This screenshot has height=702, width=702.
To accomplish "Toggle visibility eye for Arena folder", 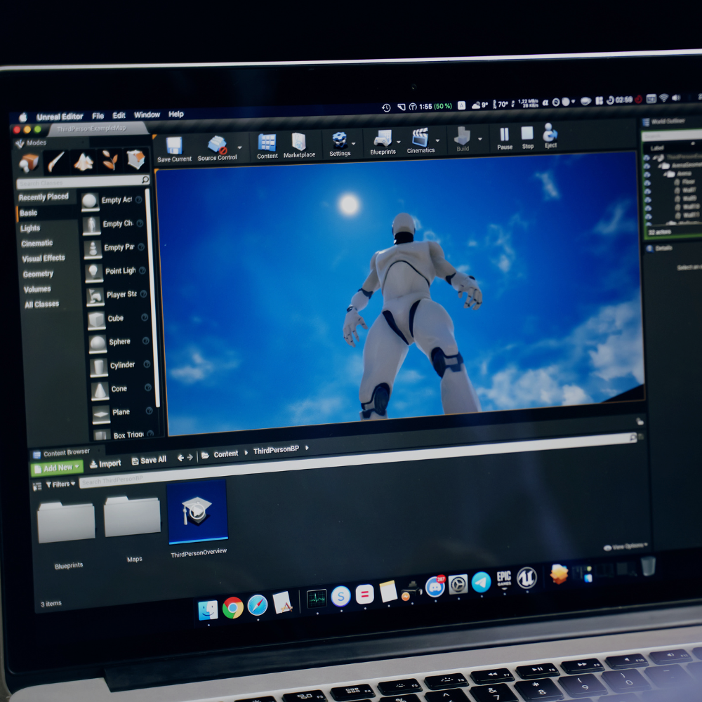I will 647,175.
